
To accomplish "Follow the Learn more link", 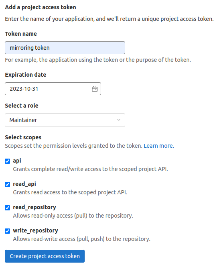I will (159, 146).
